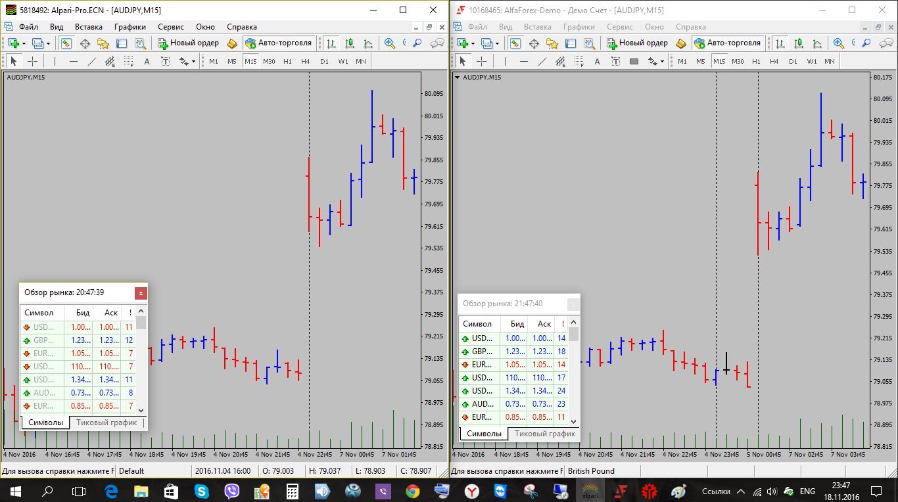Select crosshair tool in Alpari window
898x502 pixels.
[x=32, y=61]
